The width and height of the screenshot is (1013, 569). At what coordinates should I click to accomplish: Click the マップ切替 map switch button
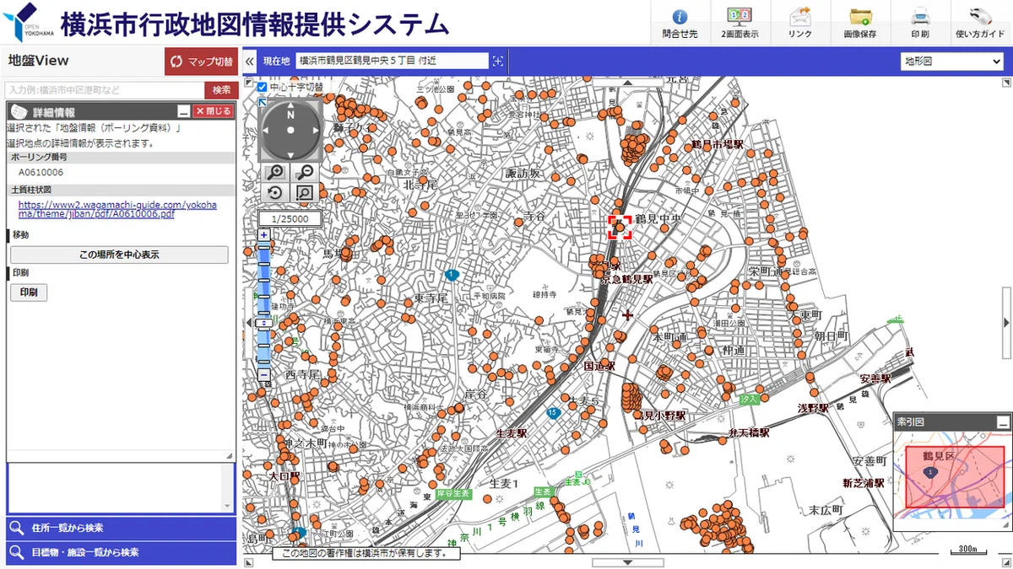click(201, 62)
